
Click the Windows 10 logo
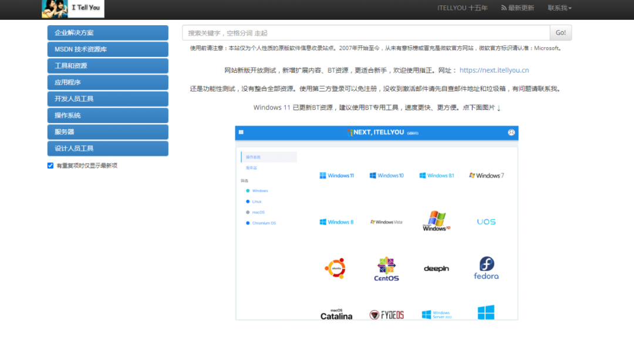386,176
